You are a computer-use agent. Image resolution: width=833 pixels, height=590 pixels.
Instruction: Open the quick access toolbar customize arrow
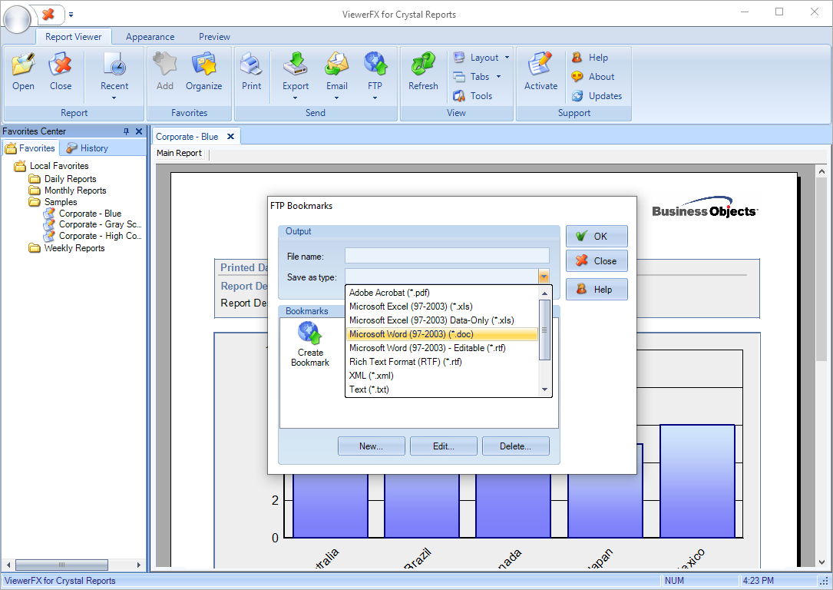click(x=71, y=15)
